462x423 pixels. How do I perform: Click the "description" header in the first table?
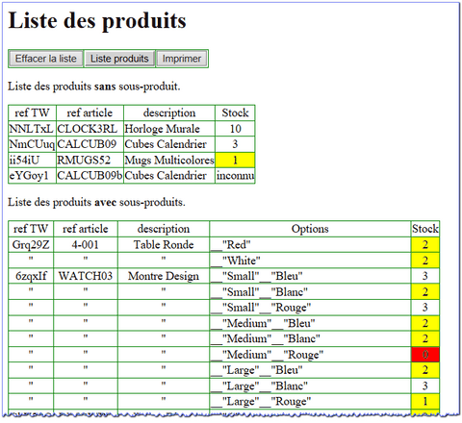click(169, 112)
